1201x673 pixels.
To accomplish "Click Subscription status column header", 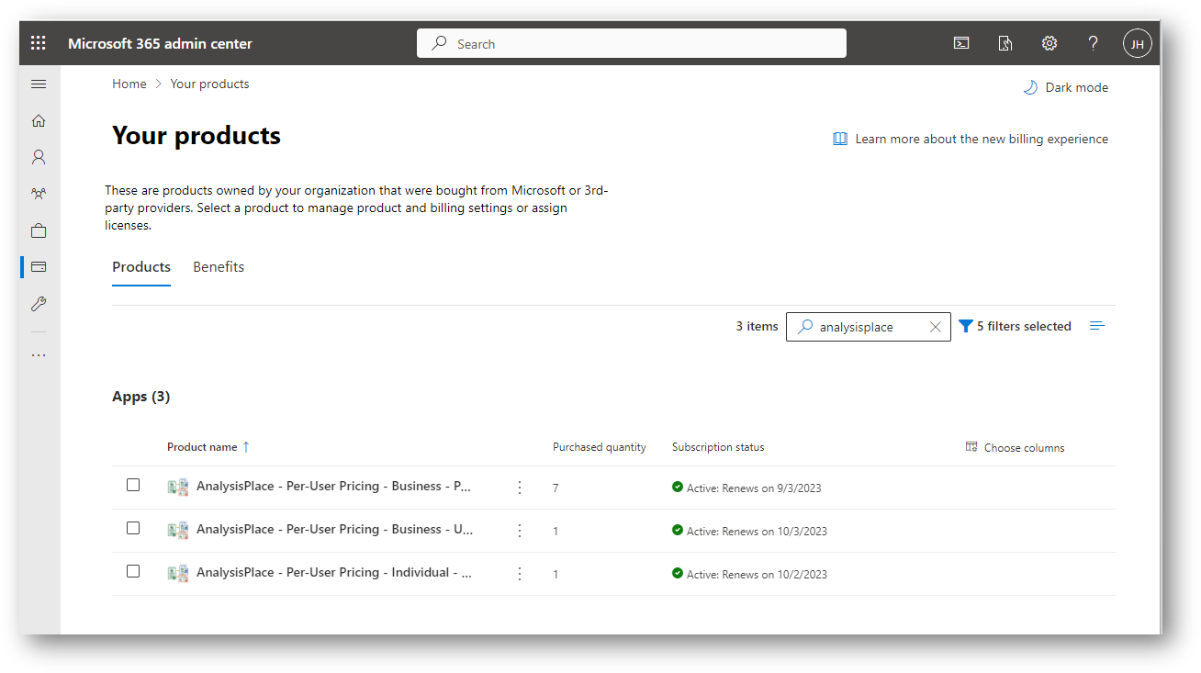I will pyautogui.click(x=718, y=447).
